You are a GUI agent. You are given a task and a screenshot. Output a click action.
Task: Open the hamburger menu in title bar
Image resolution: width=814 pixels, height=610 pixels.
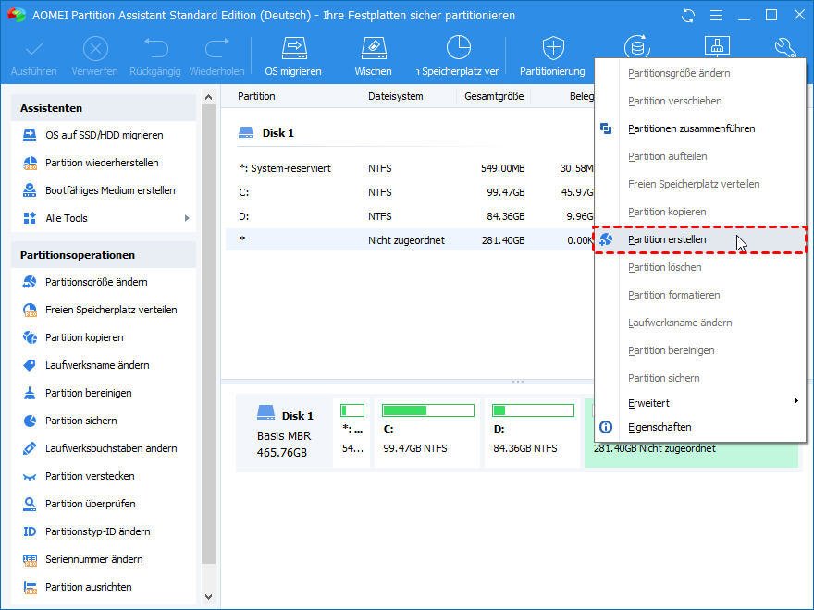[x=716, y=16]
